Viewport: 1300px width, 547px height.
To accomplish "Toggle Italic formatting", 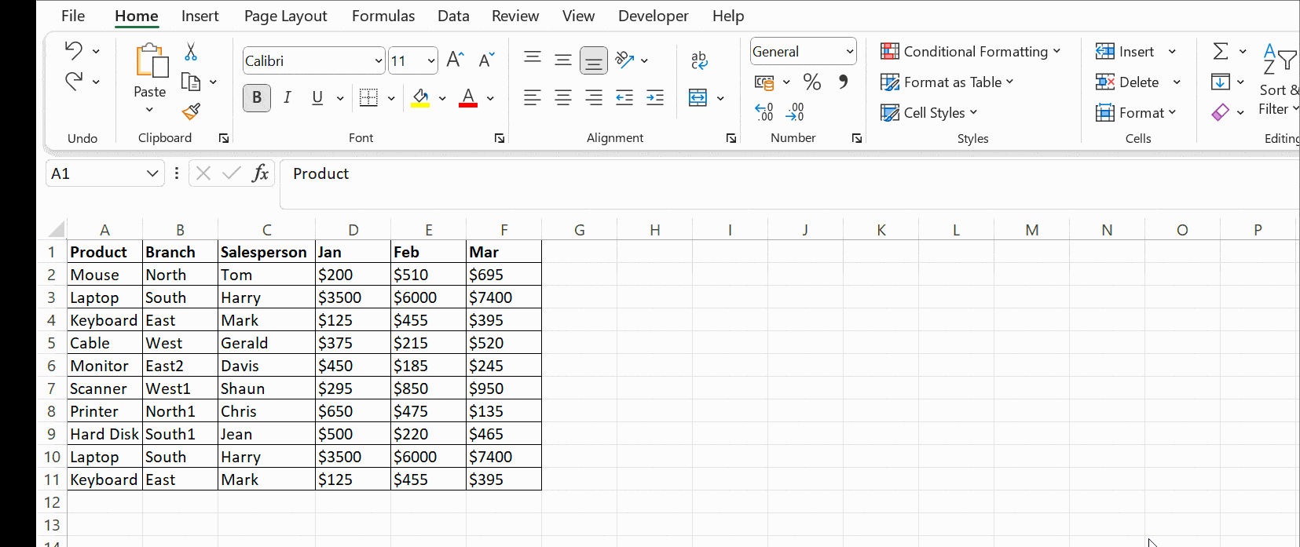I will [x=287, y=98].
